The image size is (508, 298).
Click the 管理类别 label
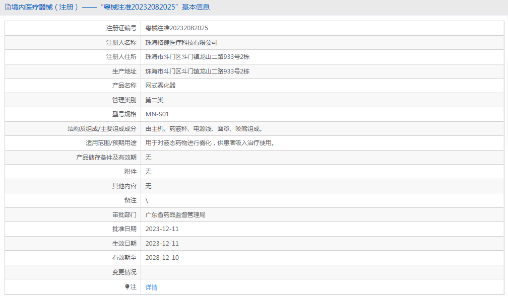pyautogui.click(x=124, y=100)
